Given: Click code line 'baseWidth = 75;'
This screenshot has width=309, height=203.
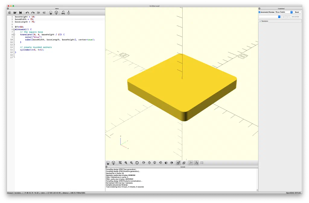Looking at the screenshot, I should pos(24,19).
